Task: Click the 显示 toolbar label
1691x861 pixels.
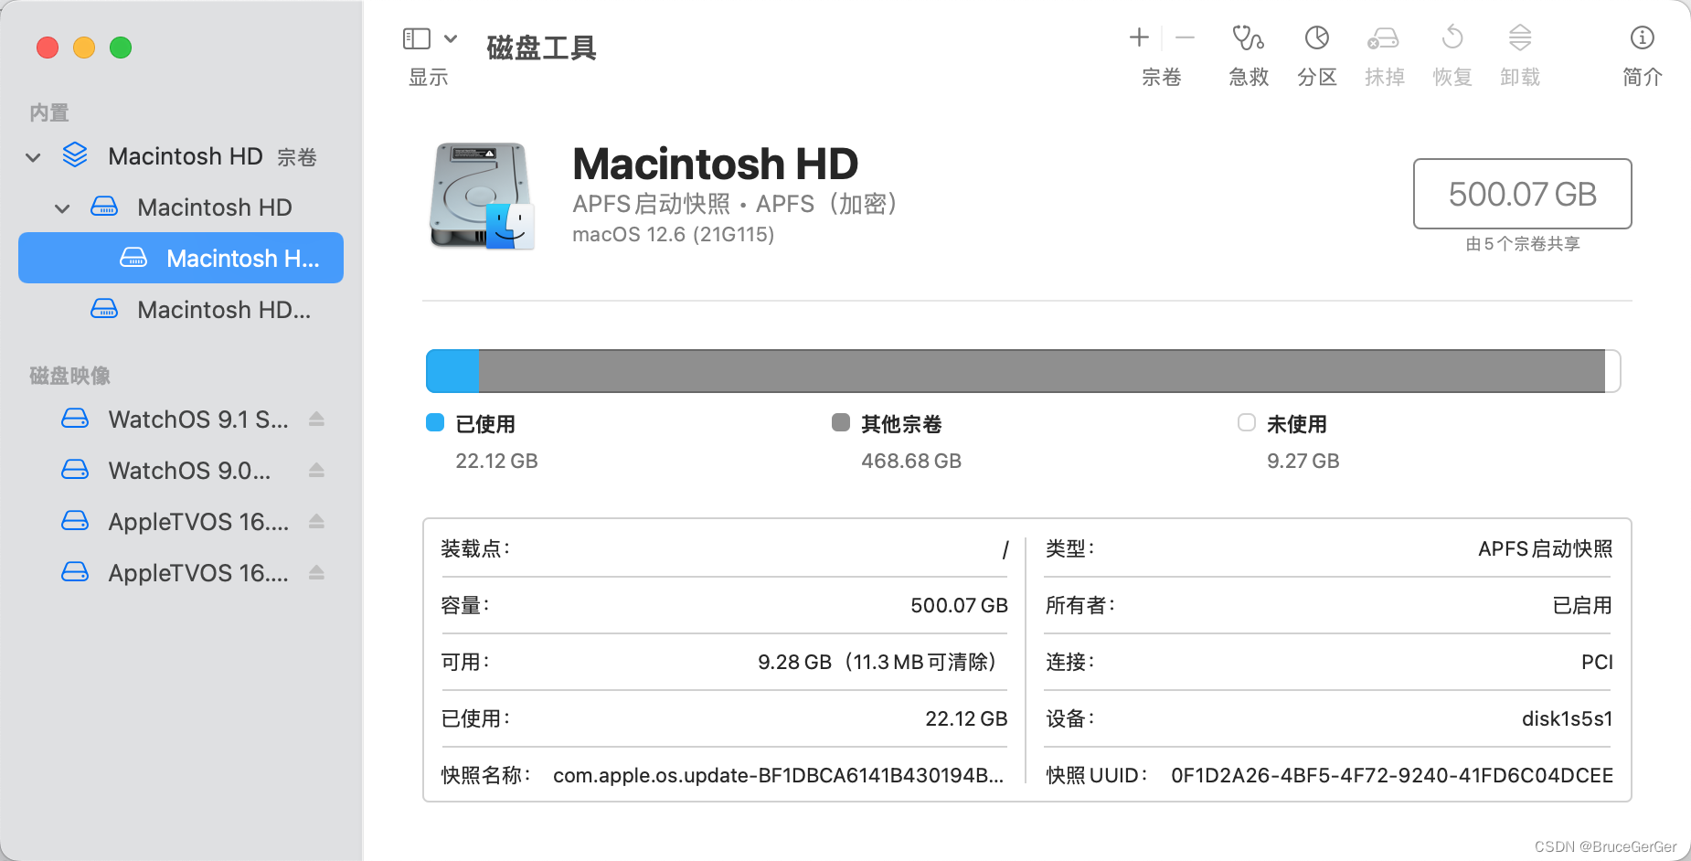Action: coord(428,77)
